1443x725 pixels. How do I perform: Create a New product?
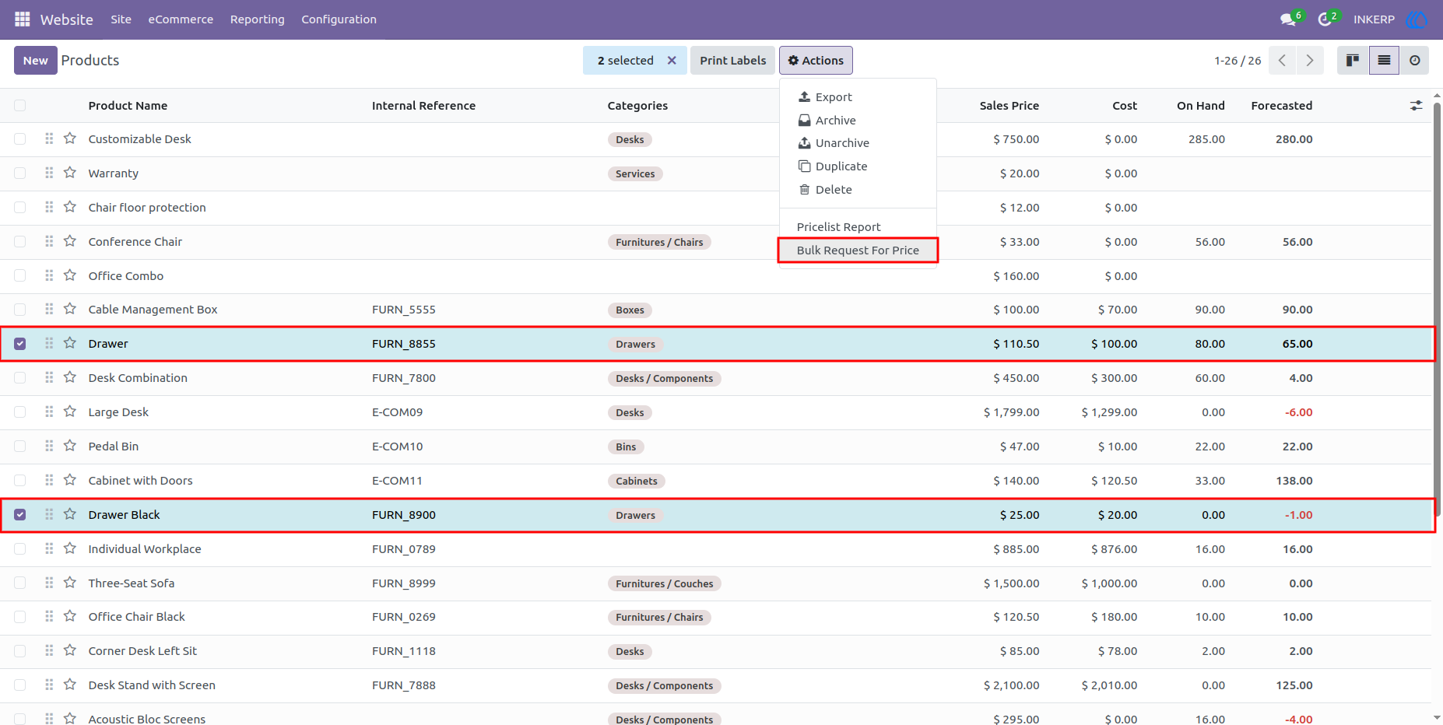pyautogui.click(x=35, y=60)
